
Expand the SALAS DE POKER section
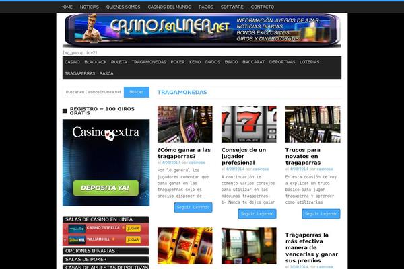pyautogui.click(x=106, y=260)
